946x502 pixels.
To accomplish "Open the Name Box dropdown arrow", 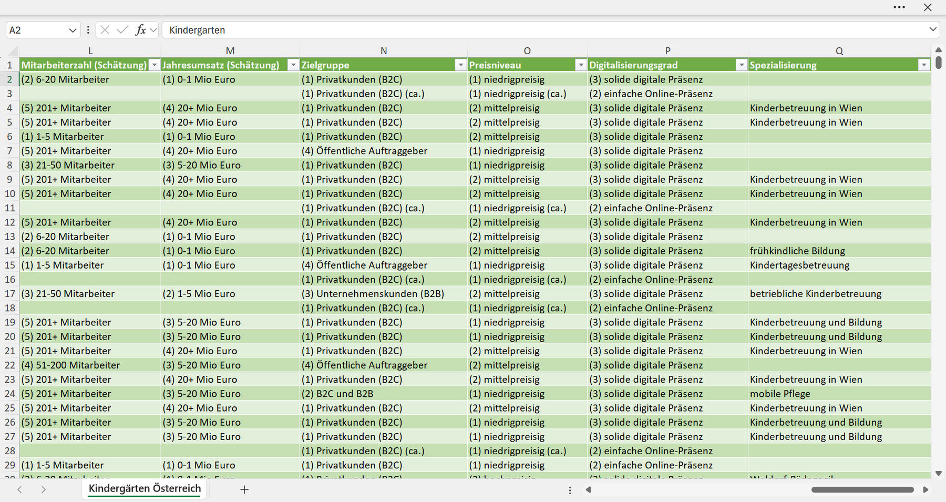I will coord(73,30).
